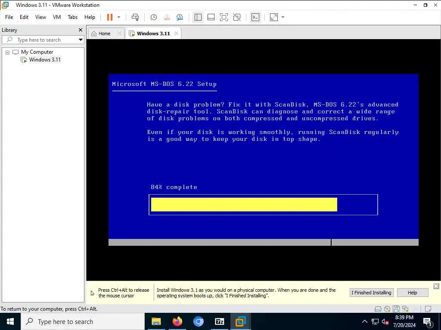
Task: Click the Windows Start button
Action: pos(10,321)
